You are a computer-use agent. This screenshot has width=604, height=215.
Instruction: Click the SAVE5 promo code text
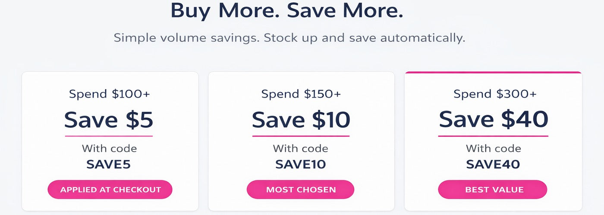click(108, 164)
